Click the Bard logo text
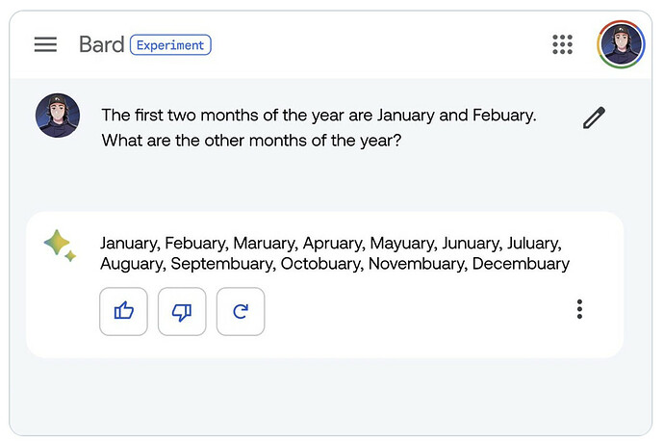 (x=101, y=44)
